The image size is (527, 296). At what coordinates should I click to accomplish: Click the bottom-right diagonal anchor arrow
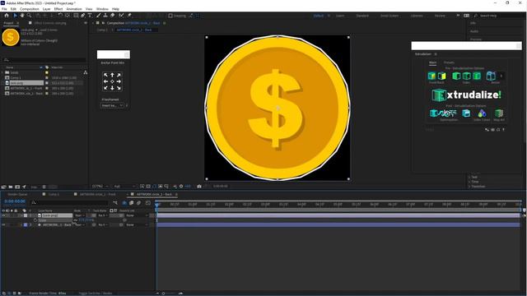tap(119, 88)
